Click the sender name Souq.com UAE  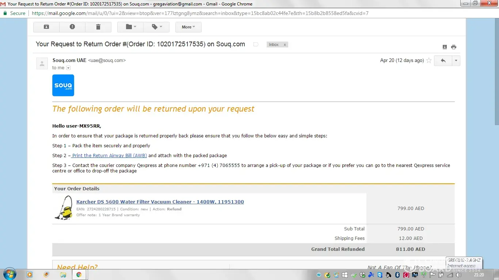click(x=69, y=61)
